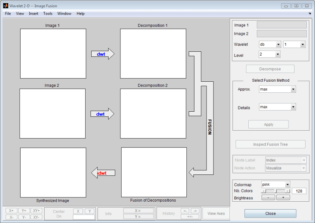Viewport: 315px width, 223px height.
Task: Open the Node Action Visualize dropdown
Action: [x=286, y=168]
